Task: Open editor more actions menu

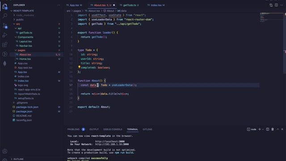Action: (x=282, y=5)
